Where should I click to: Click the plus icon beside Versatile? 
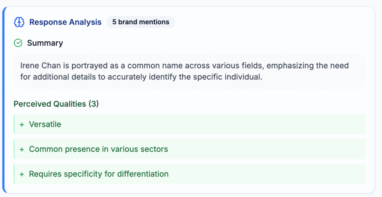(x=22, y=124)
